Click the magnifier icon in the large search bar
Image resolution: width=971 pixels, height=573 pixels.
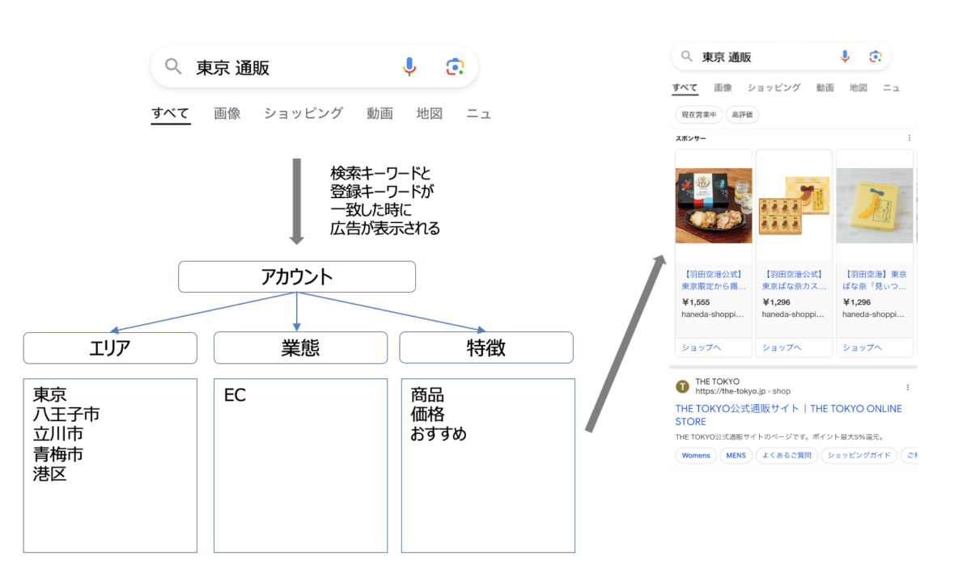(x=173, y=67)
